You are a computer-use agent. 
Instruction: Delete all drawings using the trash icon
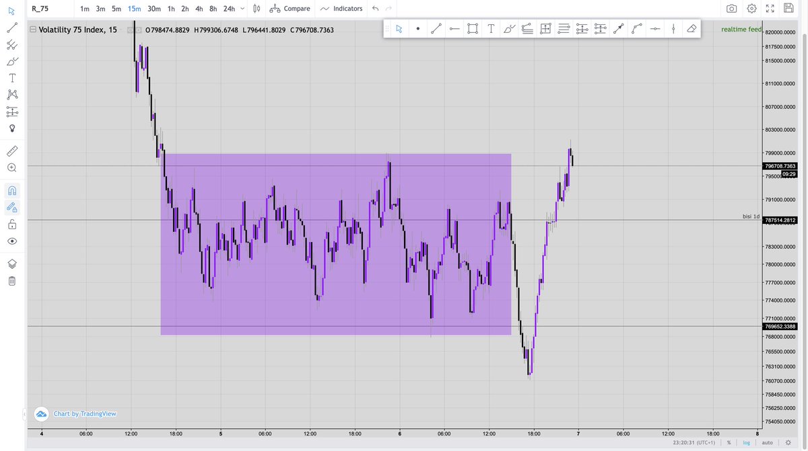pyautogui.click(x=11, y=280)
